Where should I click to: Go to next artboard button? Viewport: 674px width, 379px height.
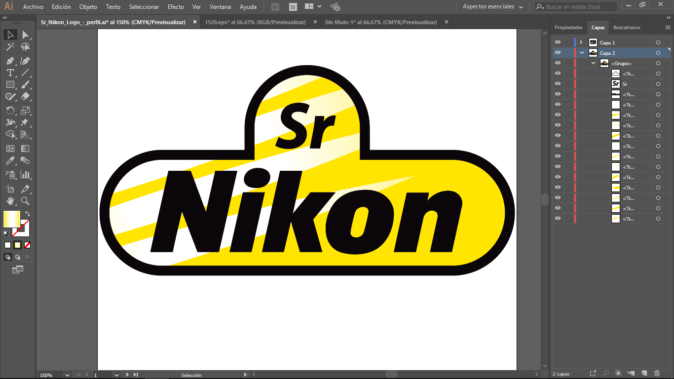click(127, 375)
